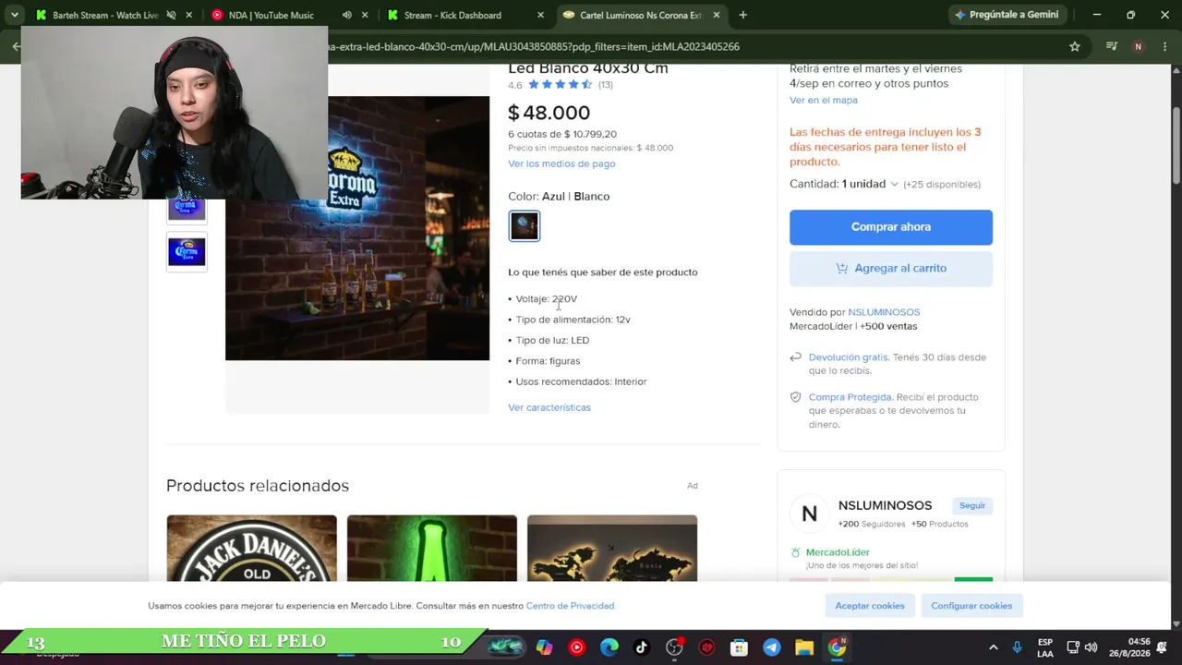Screen dimensions: 1182x665
Task: Open Telegram from the taskbar
Action: [772, 647]
